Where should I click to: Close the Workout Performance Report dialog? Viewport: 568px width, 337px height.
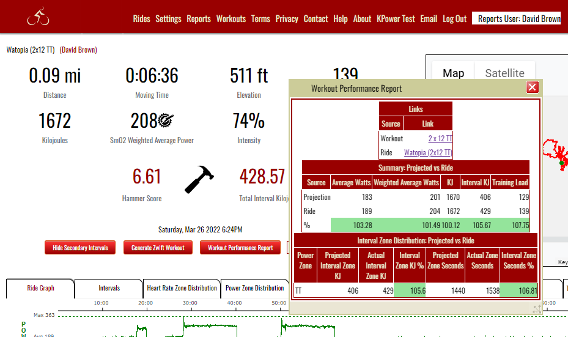532,87
